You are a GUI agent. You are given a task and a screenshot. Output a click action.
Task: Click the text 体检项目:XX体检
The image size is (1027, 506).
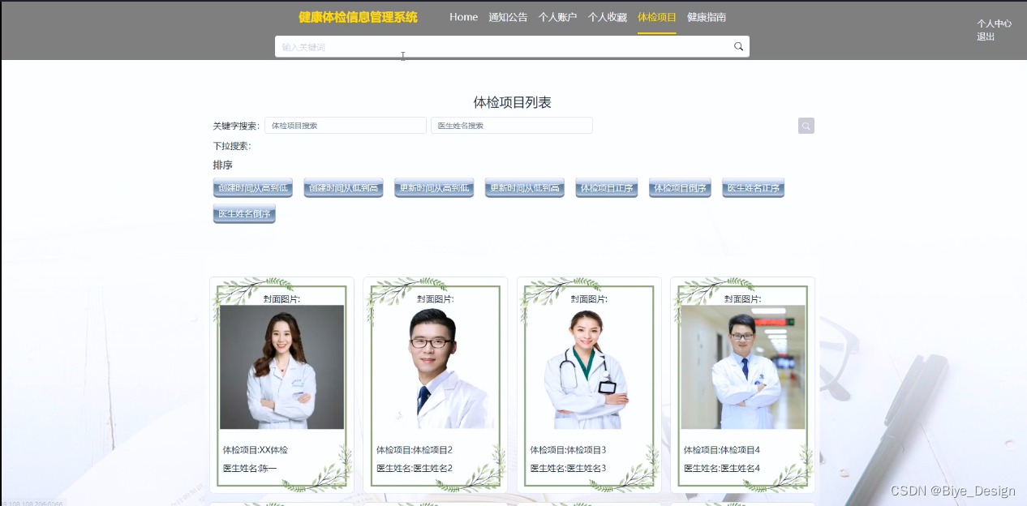256,450
